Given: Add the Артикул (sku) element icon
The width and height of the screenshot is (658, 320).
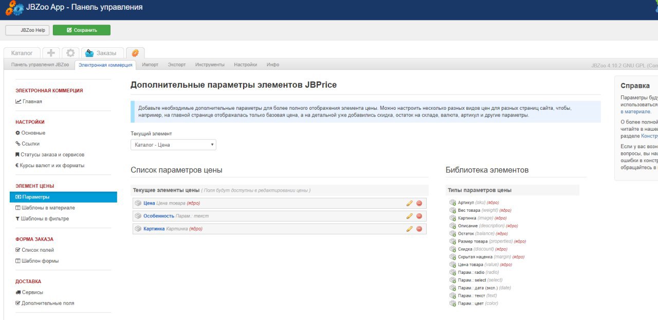Looking at the screenshot, I should [x=452, y=203].
